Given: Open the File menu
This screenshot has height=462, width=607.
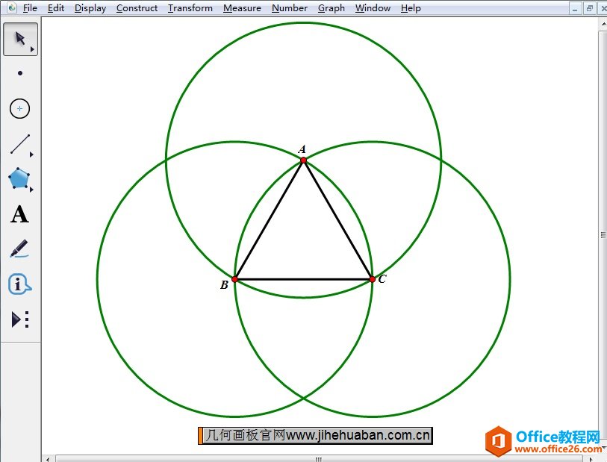Looking at the screenshot, I should coord(30,8).
